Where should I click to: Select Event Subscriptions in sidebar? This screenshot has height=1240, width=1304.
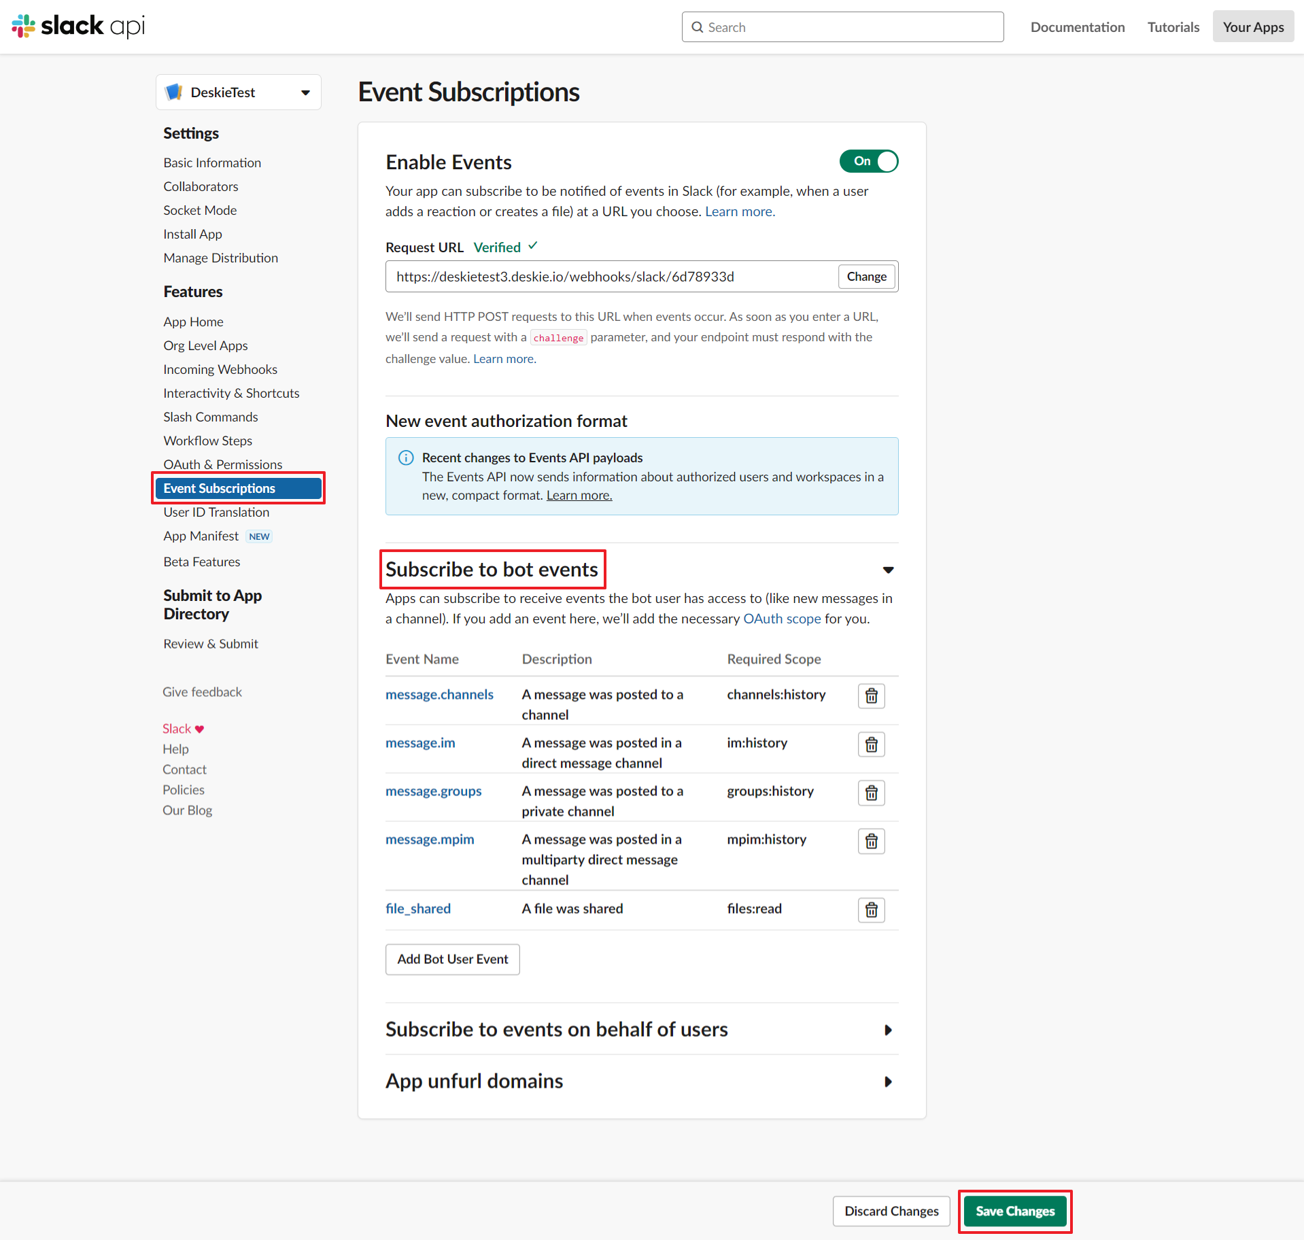pos(239,488)
